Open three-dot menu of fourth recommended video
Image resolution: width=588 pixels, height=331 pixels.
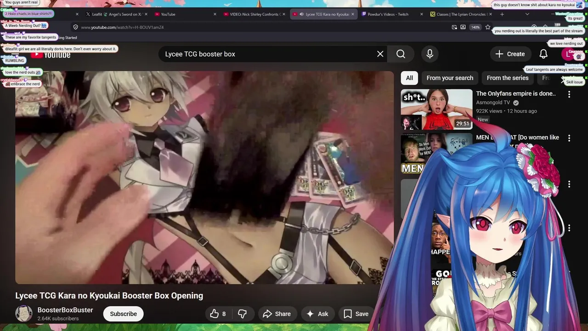tap(569, 228)
